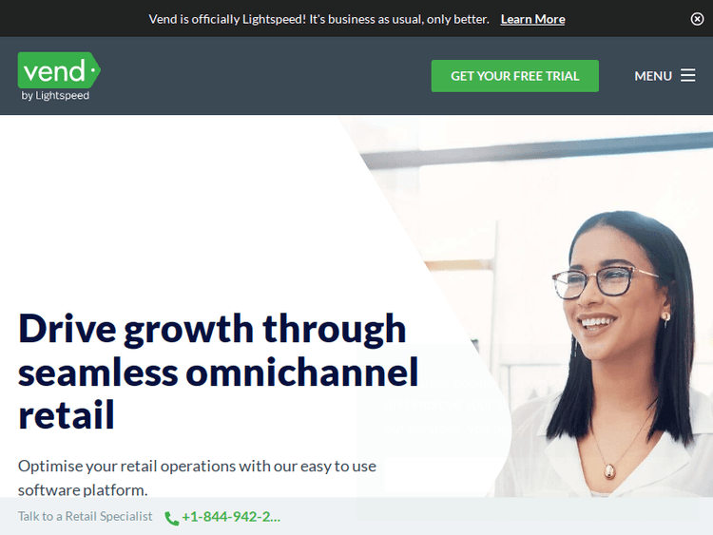
Task: Dismiss the Lightspeed announcement banner
Action: pyautogui.click(x=697, y=19)
